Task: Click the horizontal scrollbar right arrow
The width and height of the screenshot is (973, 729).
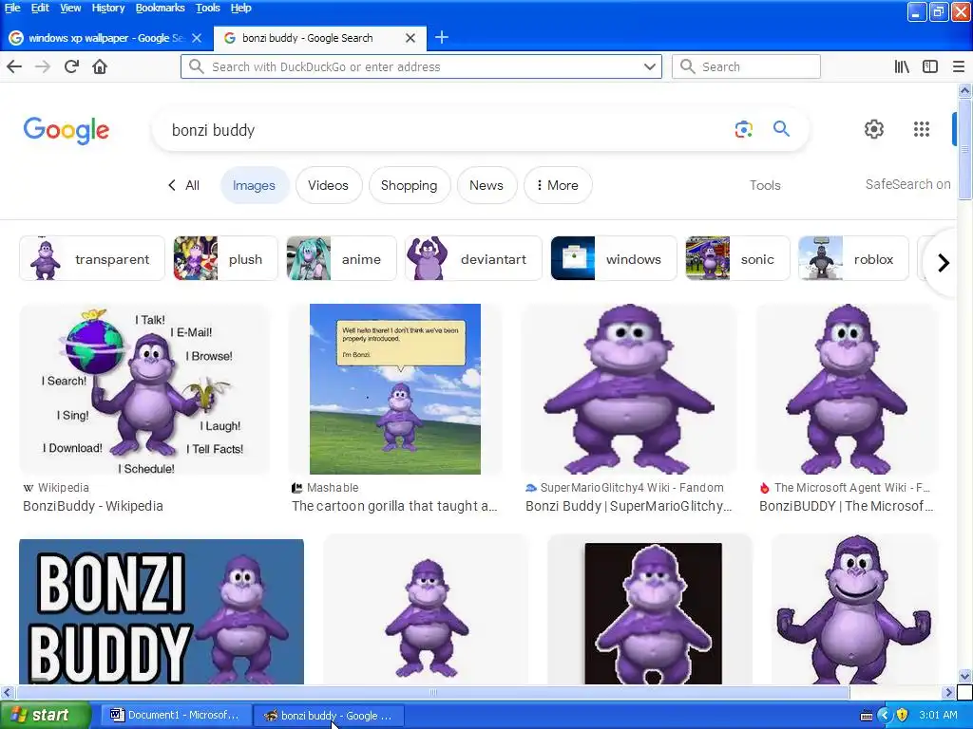Action: [x=948, y=692]
